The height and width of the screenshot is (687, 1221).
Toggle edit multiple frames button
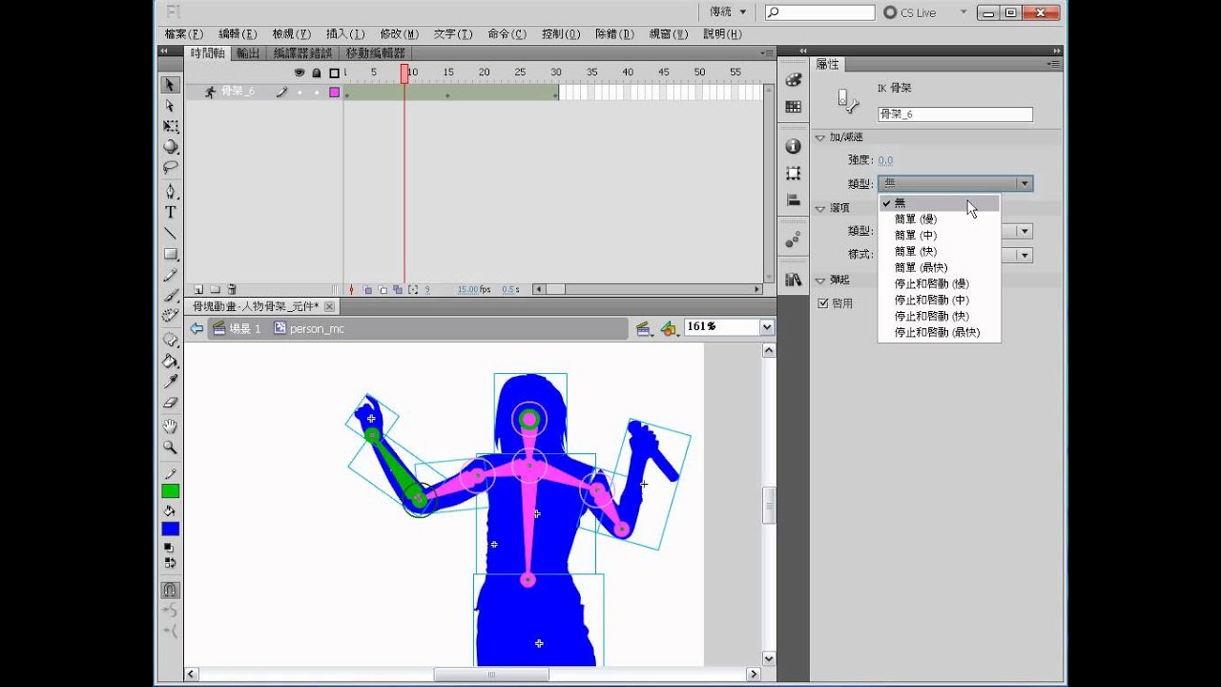[x=397, y=289]
